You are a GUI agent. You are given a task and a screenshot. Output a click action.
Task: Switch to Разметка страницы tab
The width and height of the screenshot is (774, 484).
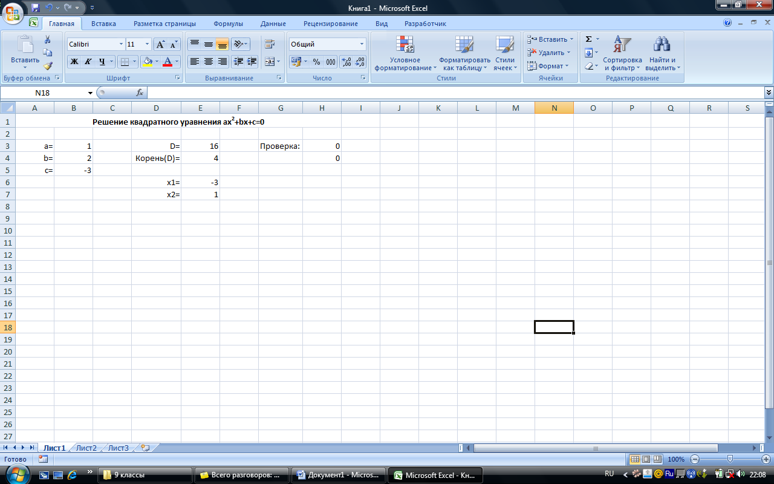pyautogui.click(x=164, y=24)
